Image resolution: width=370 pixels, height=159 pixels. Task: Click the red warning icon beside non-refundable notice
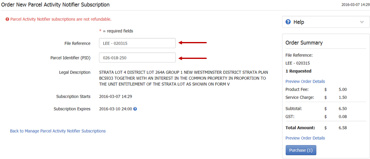pyautogui.click(x=7, y=19)
